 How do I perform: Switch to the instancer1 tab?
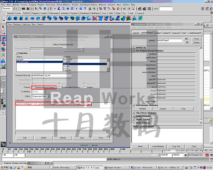pyautogui.click(x=176, y=33)
